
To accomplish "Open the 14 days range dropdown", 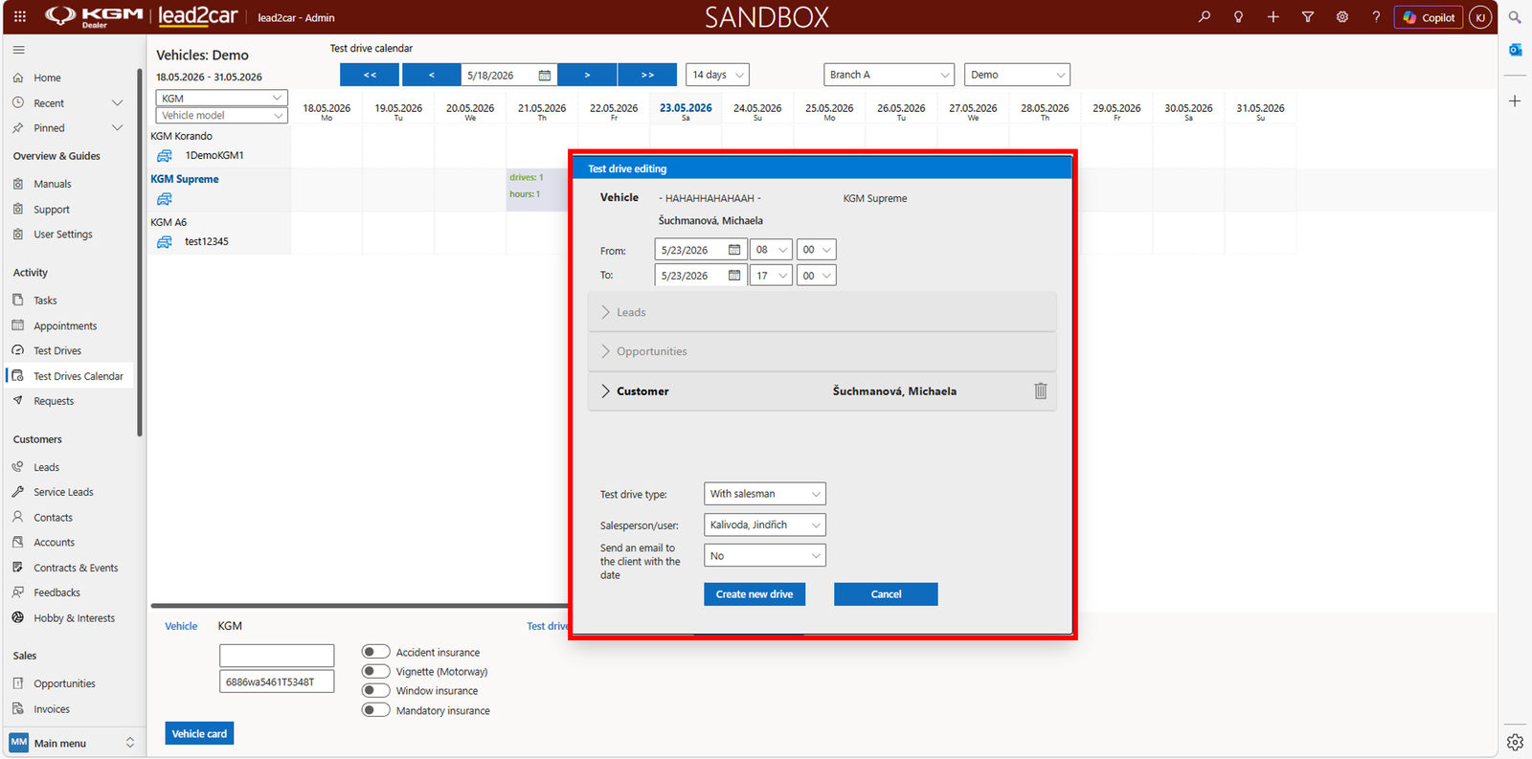I will tap(718, 75).
